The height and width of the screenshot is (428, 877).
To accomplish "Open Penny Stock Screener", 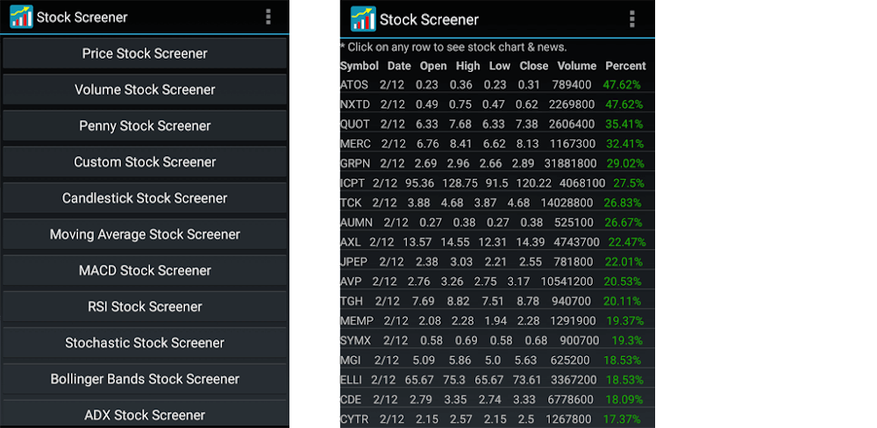I will [x=145, y=126].
